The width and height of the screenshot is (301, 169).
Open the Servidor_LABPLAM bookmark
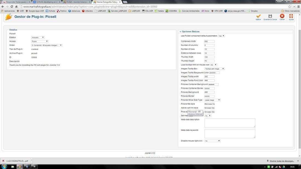click(x=117, y=11)
